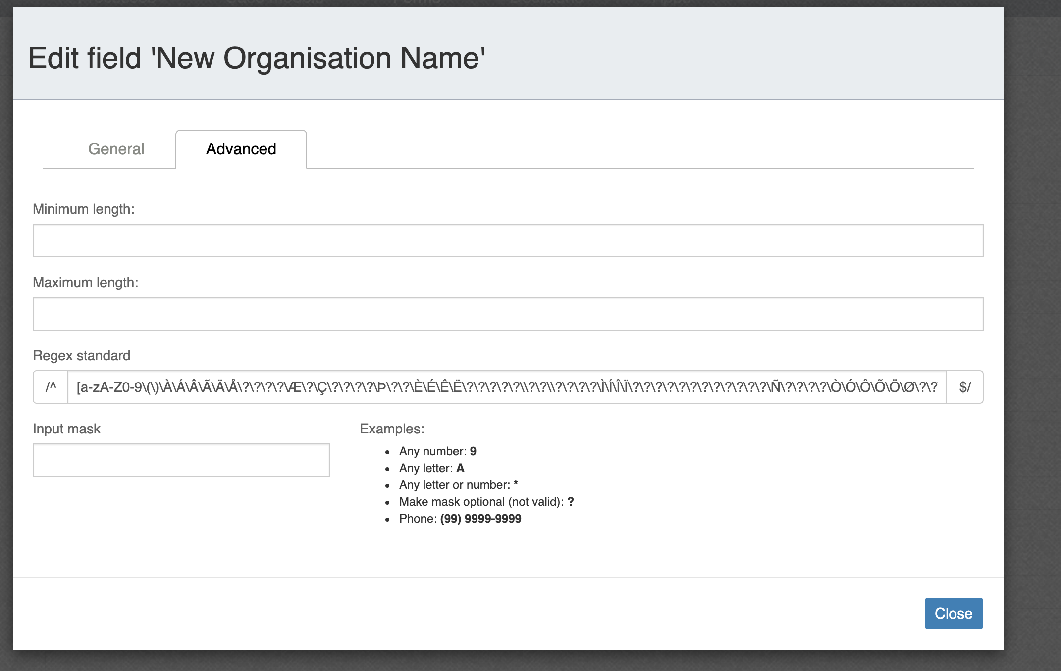1061x671 pixels.
Task: Click the 'Phone: (99) 9999-9999' example
Action: click(460, 519)
